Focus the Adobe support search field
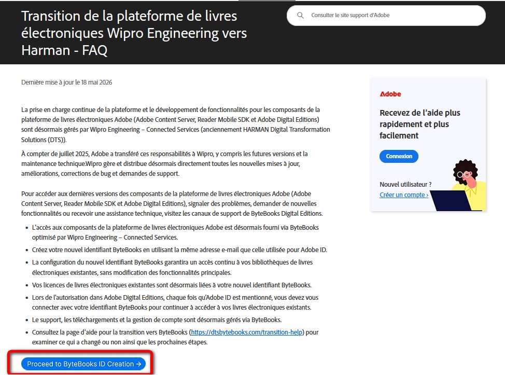Image resolution: width=505 pixels, height=375 pixels. point(386,16)
